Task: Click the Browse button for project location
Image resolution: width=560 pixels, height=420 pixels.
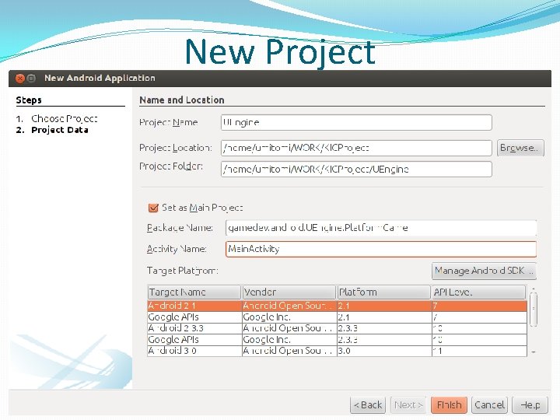Action: pyautogui.click(x=520, y=148)
